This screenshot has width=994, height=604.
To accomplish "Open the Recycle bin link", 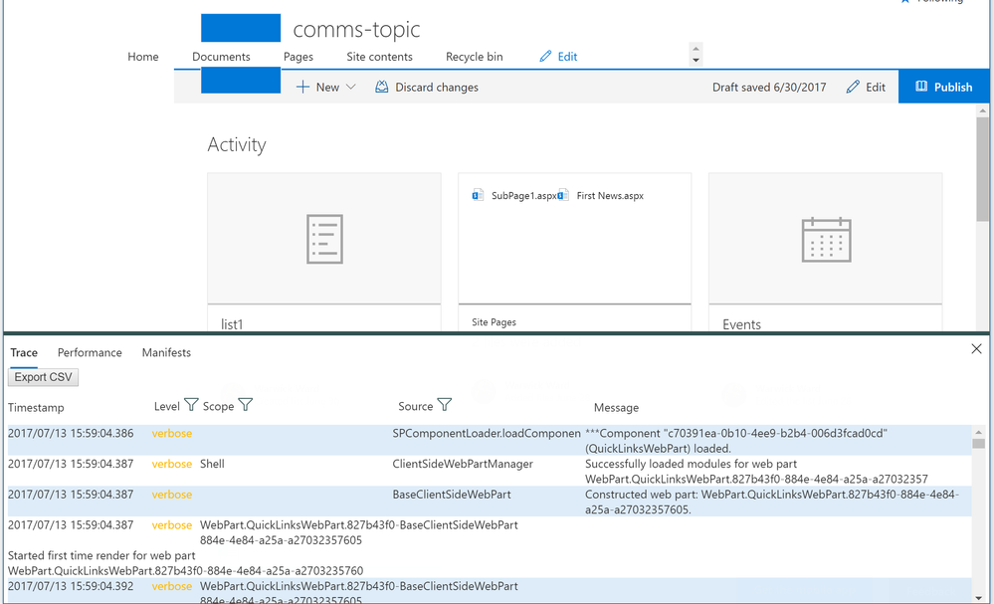I will [475, 57].
